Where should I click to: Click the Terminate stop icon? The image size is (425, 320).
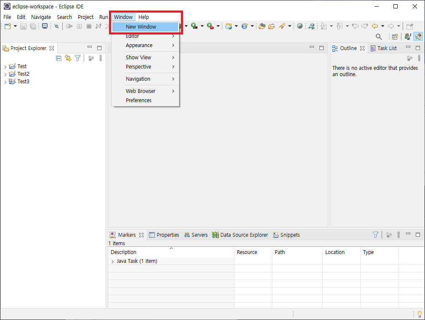[89, 26]
